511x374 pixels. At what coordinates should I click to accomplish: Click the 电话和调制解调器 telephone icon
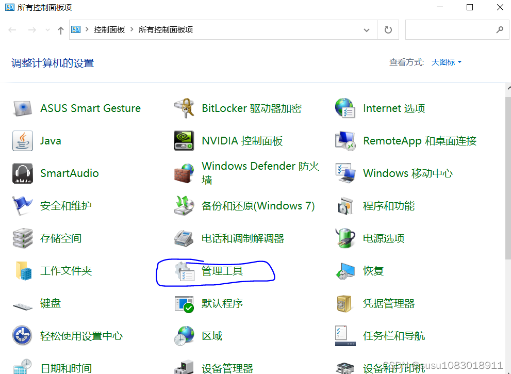(184, 238)
